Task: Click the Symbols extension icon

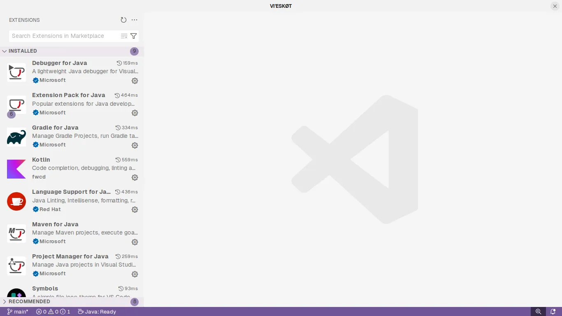Action: pos(16,293)
